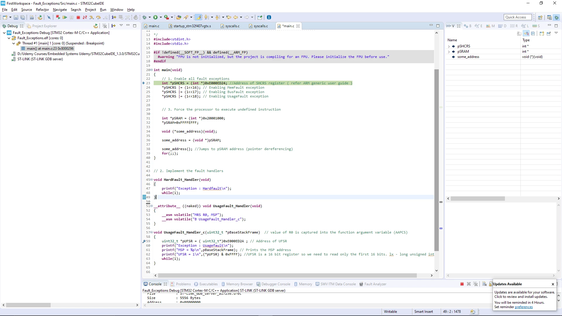Toggle the Mark Occurrences highlighter icon
The height and width of the screenshot is (316, 562).
[198, 18]
